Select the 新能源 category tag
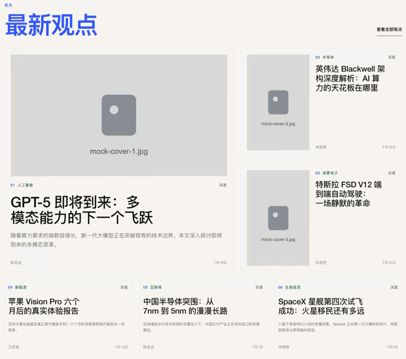Image resolution: width=406 pixels, height=359 pixels. (x=21, y=287)
